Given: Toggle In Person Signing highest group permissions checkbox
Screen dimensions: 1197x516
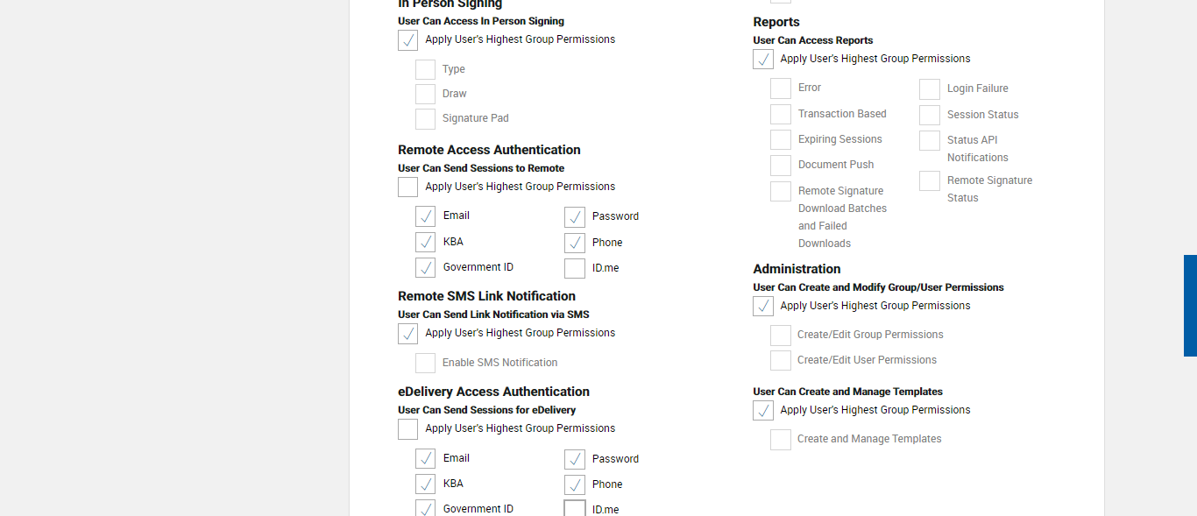Looking at the screenshot, I should pyautogui.click(x=407, y=40).
